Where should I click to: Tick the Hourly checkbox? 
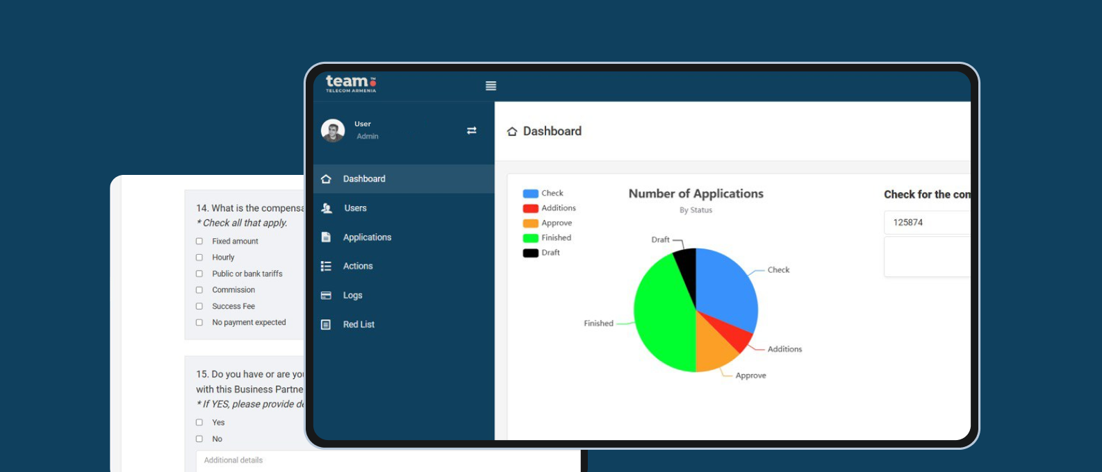199,258
